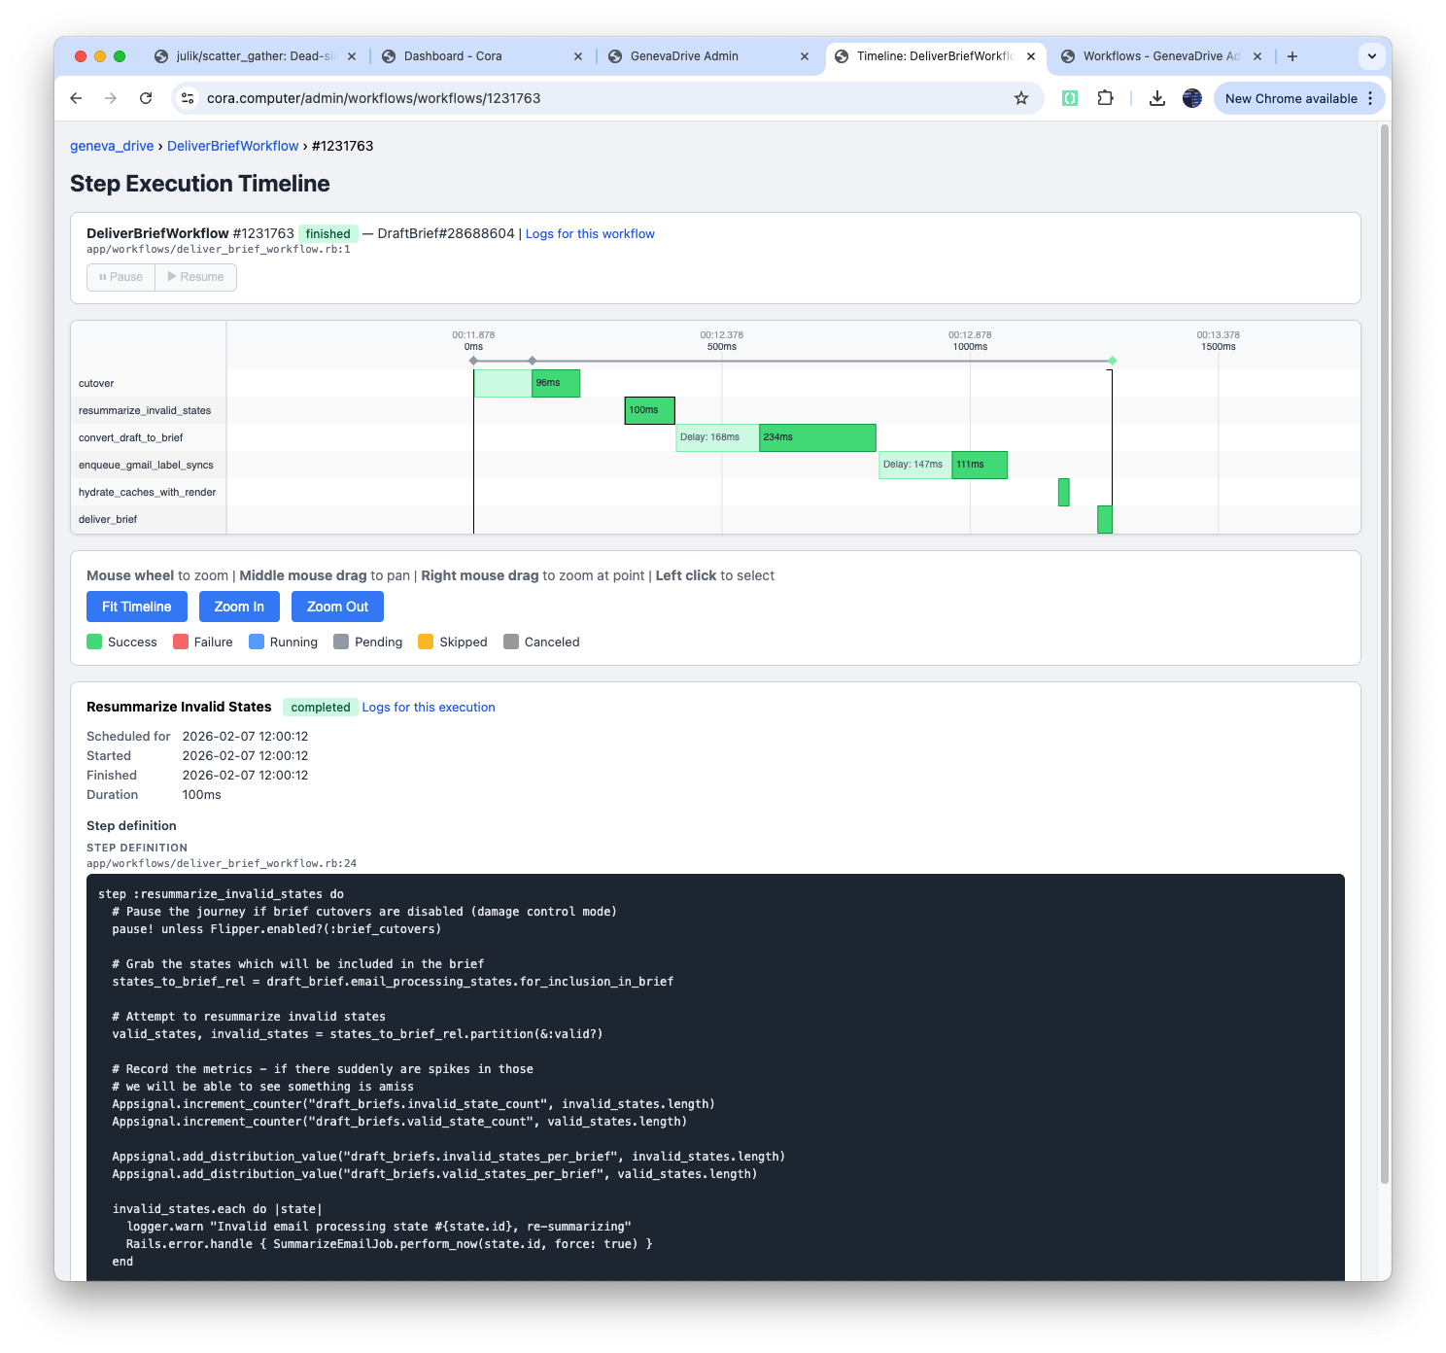Open the tab search chevron at top right
The height and width of the screenshot is (1353, 1446).
(x=1371, y=56)
